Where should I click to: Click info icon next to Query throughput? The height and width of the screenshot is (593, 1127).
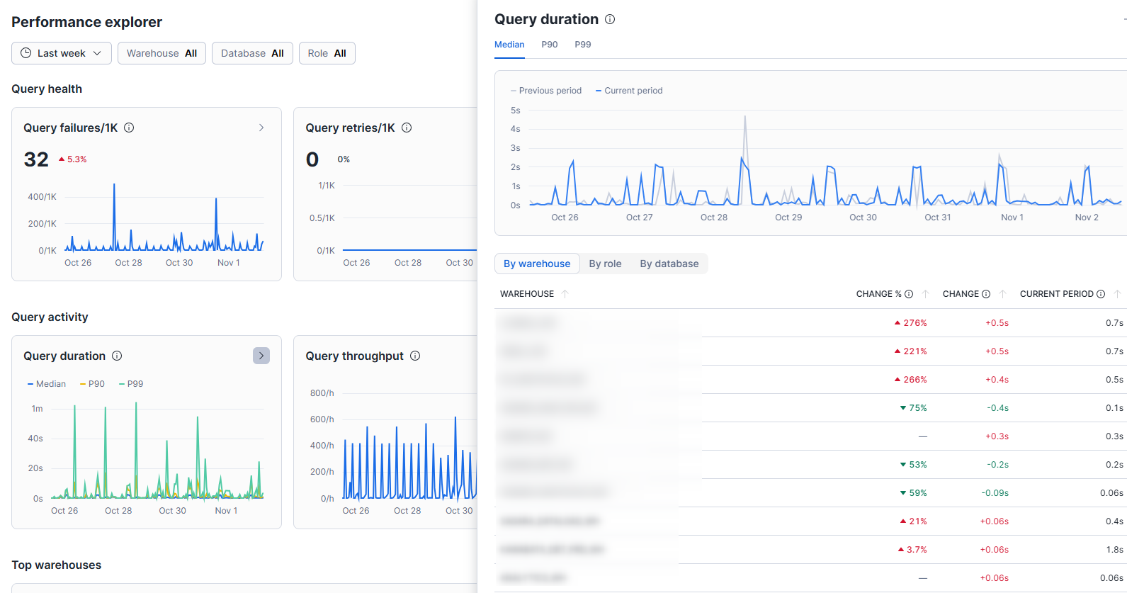415,356
